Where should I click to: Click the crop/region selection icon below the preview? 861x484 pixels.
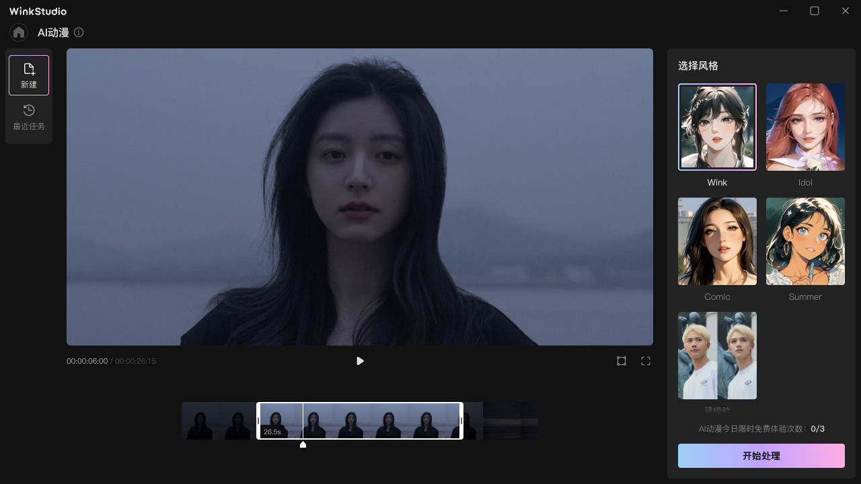coord(622,361)
